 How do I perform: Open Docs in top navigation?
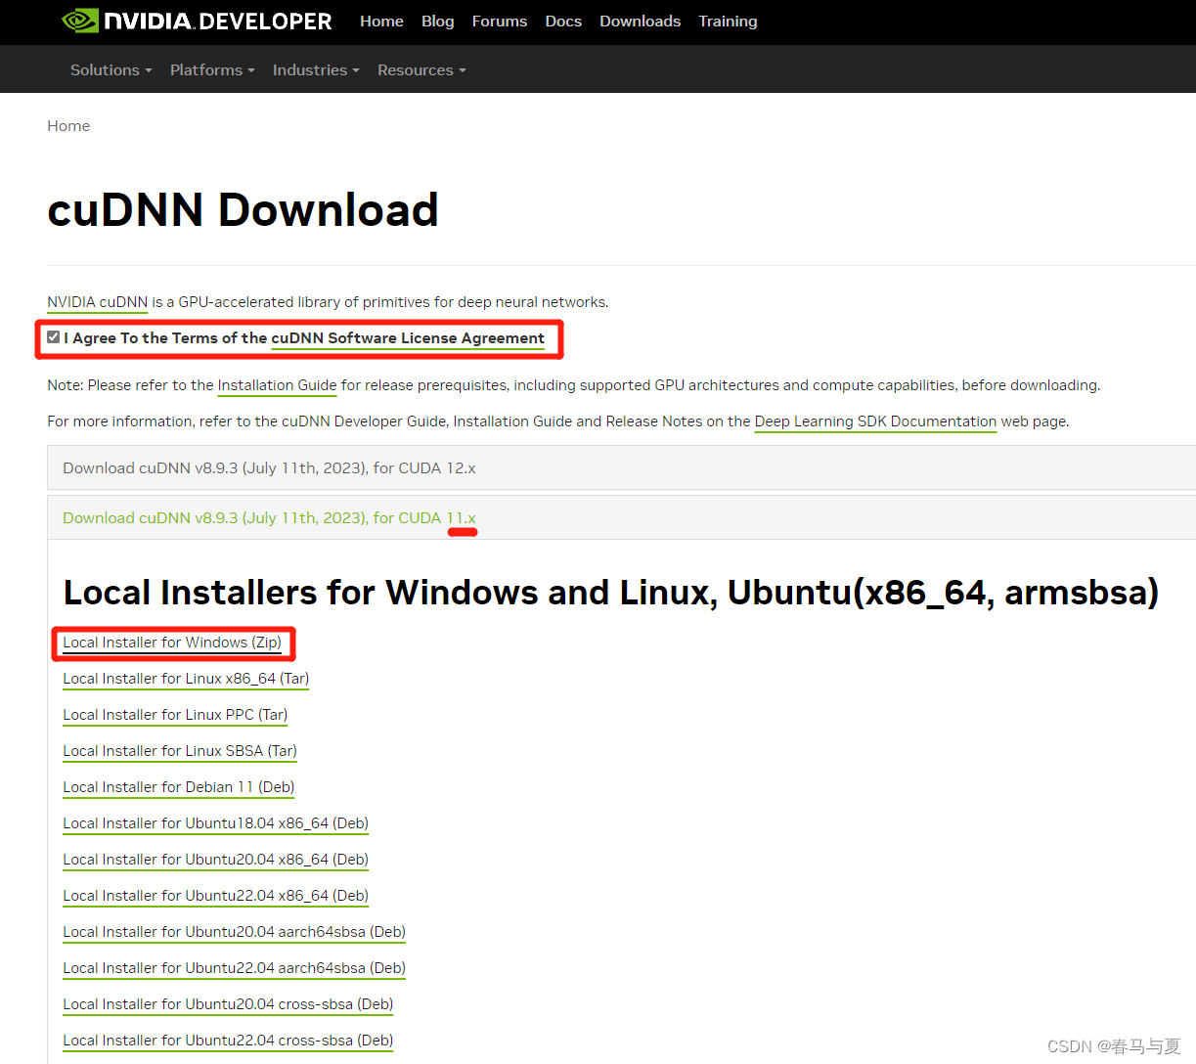coord(563,21)
